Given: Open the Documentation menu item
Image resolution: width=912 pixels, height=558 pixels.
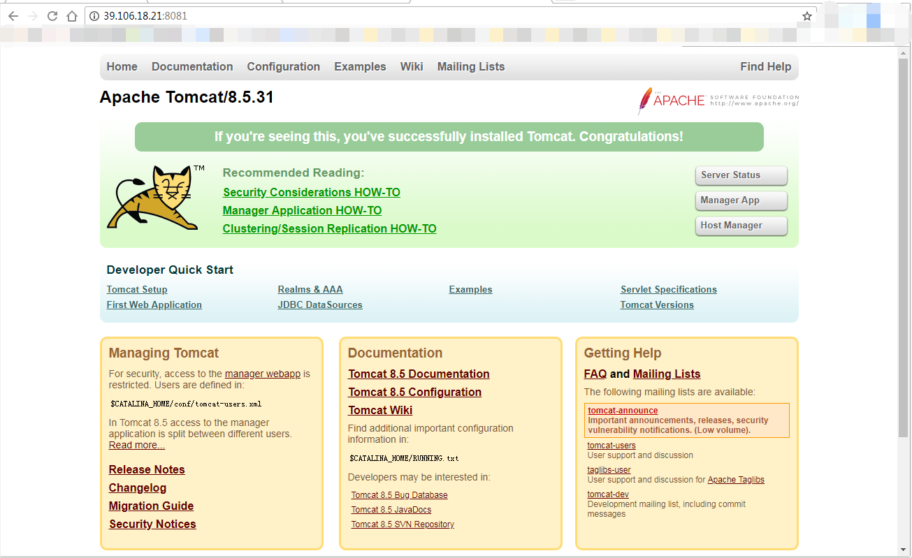Looking at the screenshot, I should coord(192,67).
